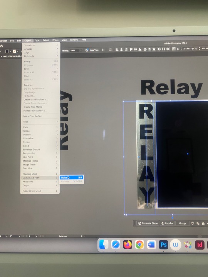Viewport: 208px width, 277px height.
Task: Click the Opacity value field
Action: [74, 50]
